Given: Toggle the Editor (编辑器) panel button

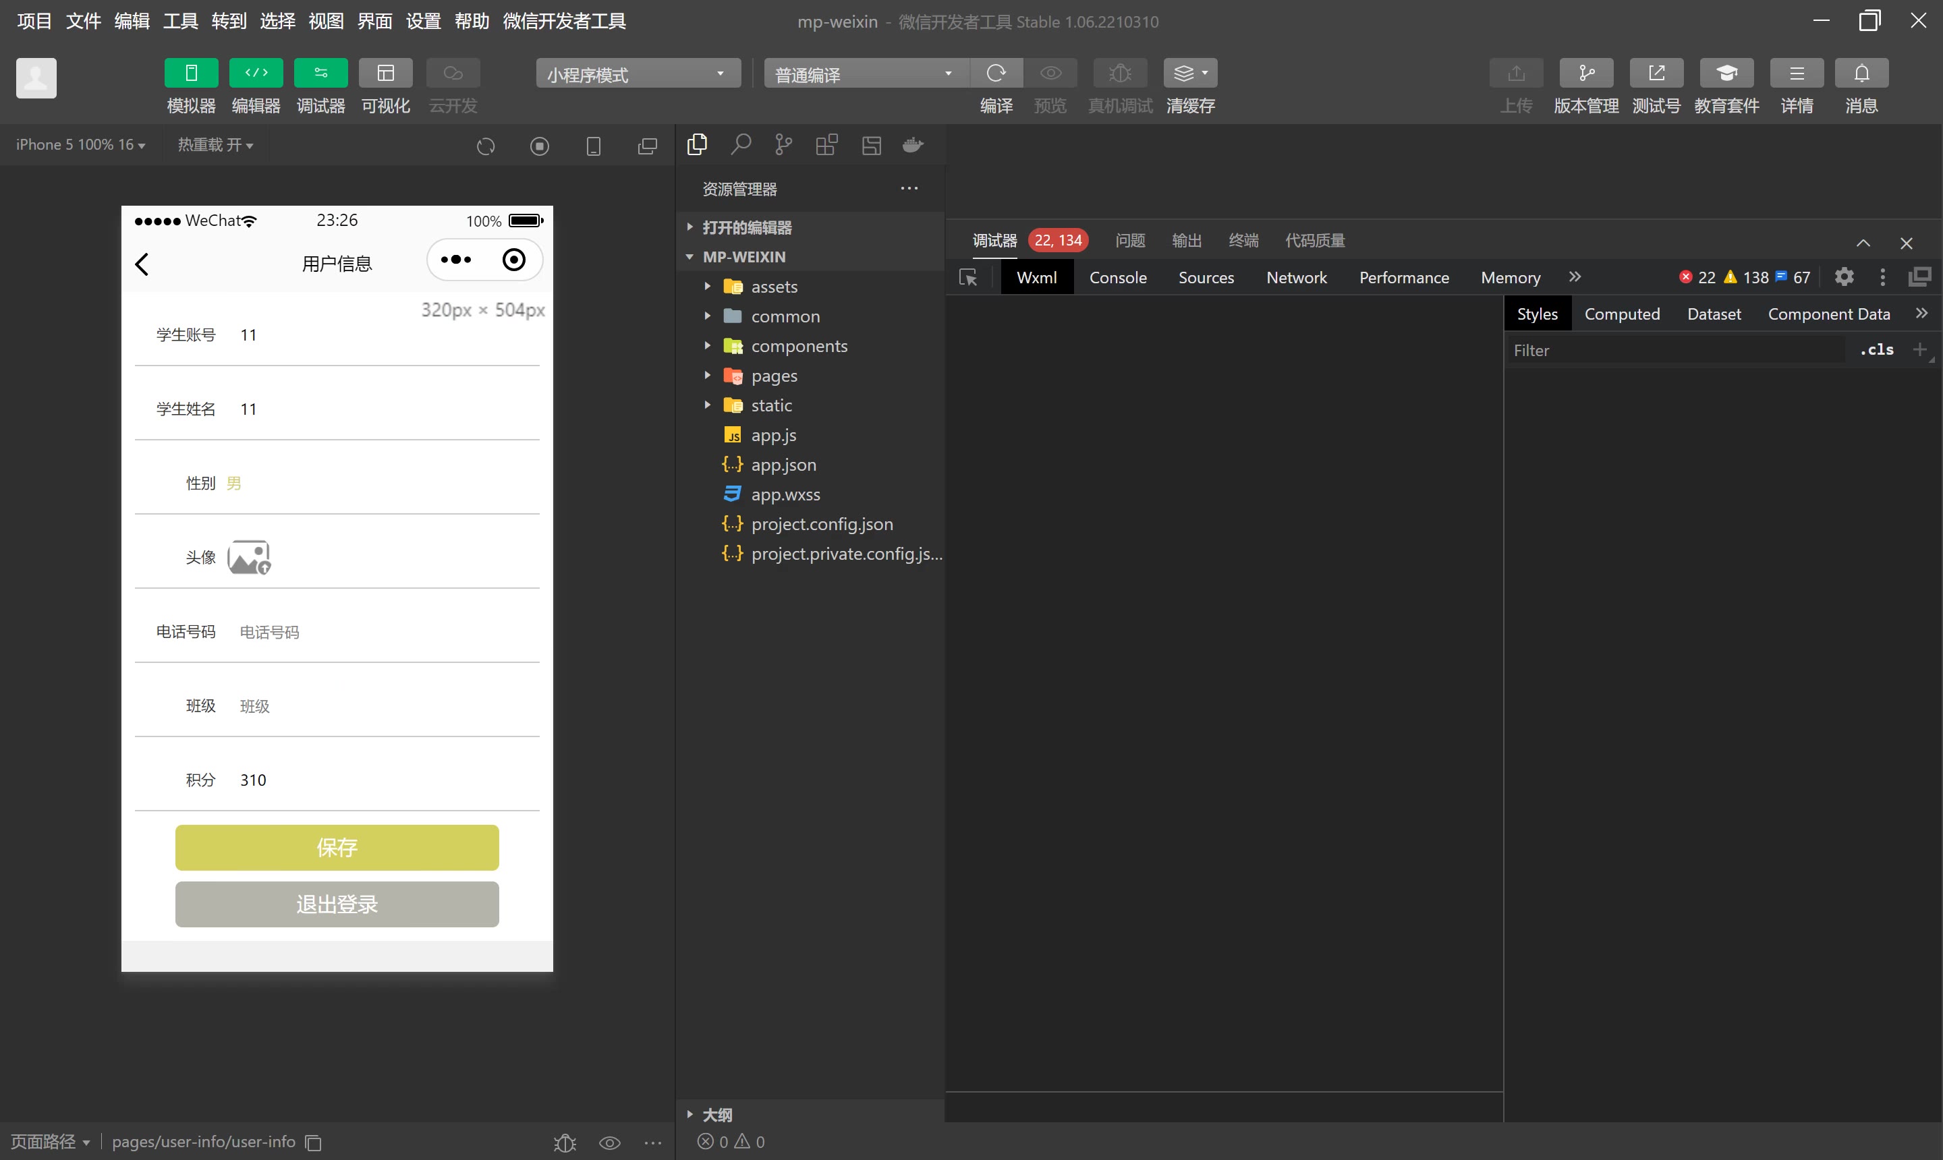Looking at the screenshot, I should coord(256,74).
